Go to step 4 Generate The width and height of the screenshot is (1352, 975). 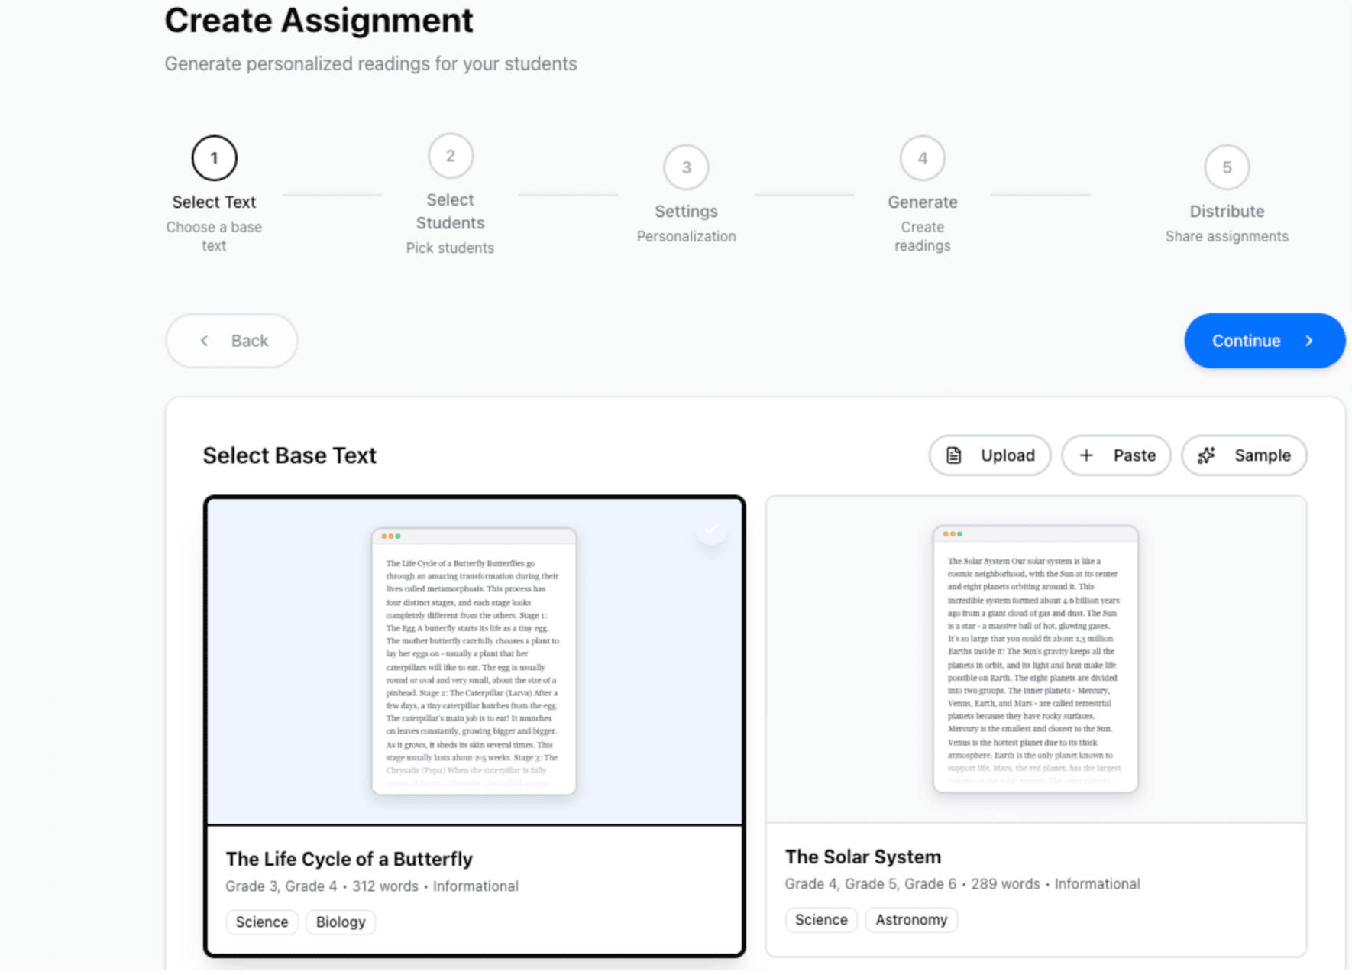(x=922, y=158)
